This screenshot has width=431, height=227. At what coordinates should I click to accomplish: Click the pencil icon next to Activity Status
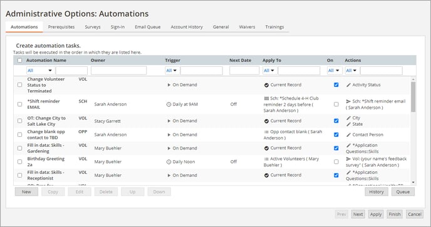tap(348, 85)
